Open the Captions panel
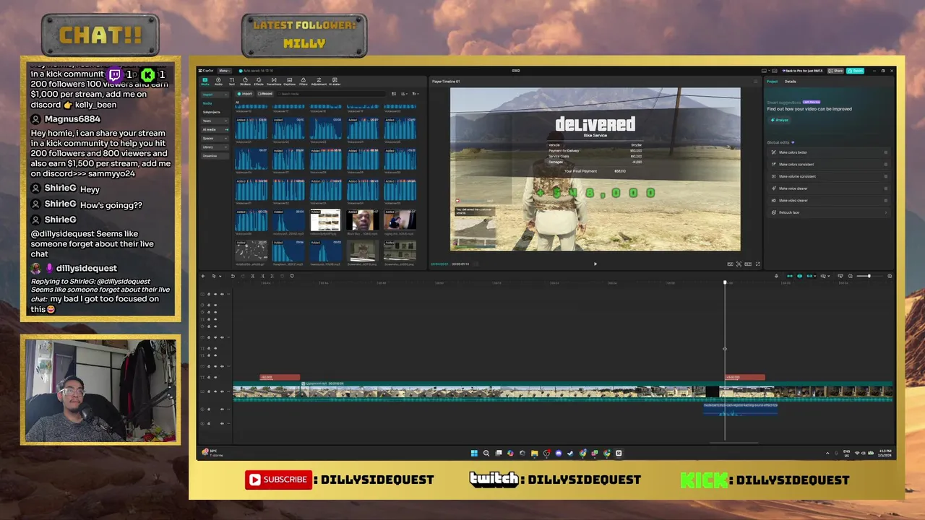Viewport: 925px width, 520px height. click(289, 82)
